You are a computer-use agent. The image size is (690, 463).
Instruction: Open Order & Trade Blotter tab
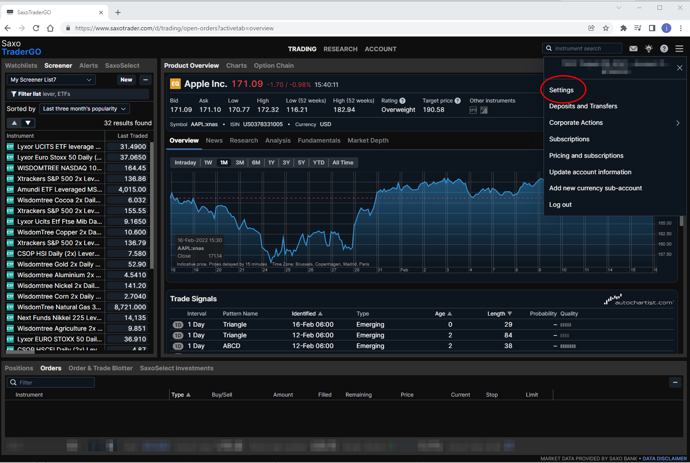click(x=101, y=368)
